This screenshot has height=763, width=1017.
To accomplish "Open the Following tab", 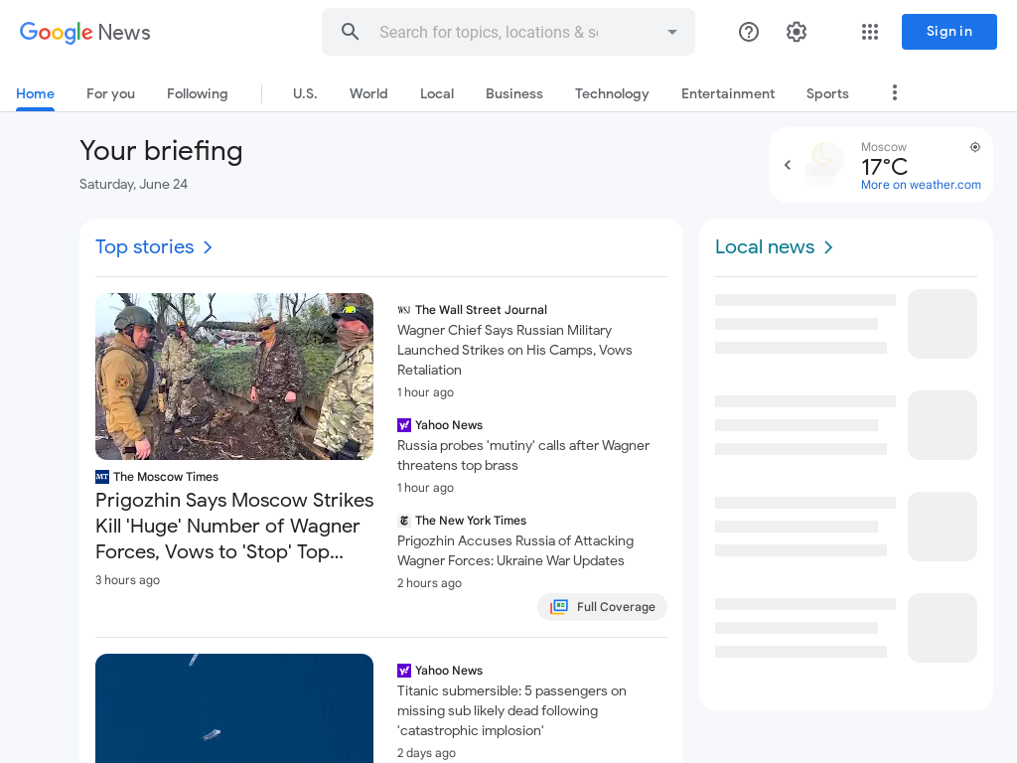I will click(x=198, y=93).
